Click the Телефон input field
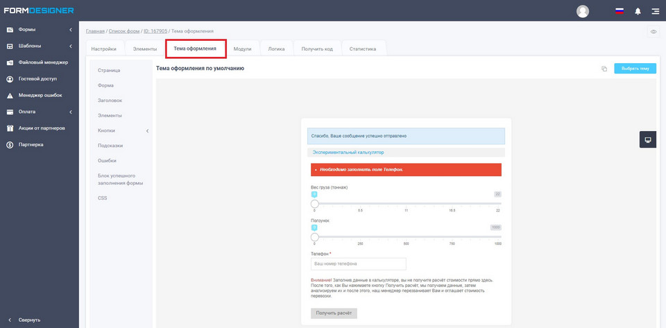The height and width of the screenshot is (328, 666). coord(358,264)
